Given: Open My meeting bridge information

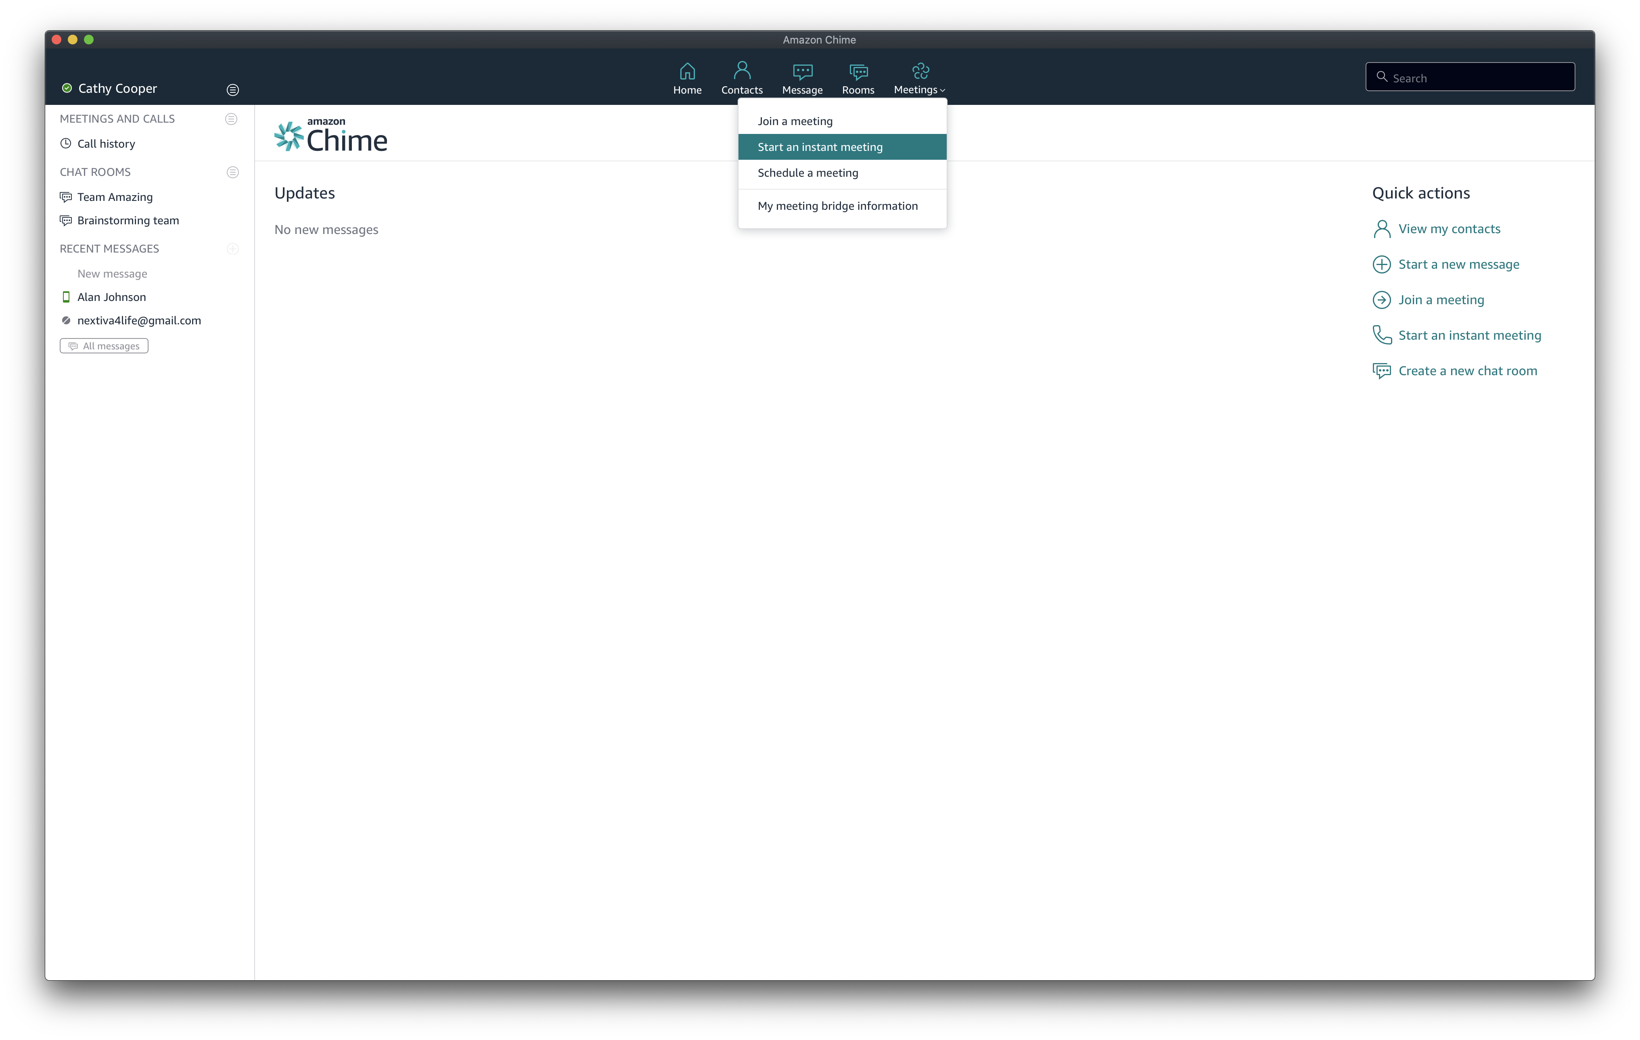Looking at the screenshot, I should [843, 206].
